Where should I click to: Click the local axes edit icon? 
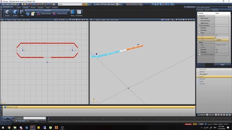33,14
